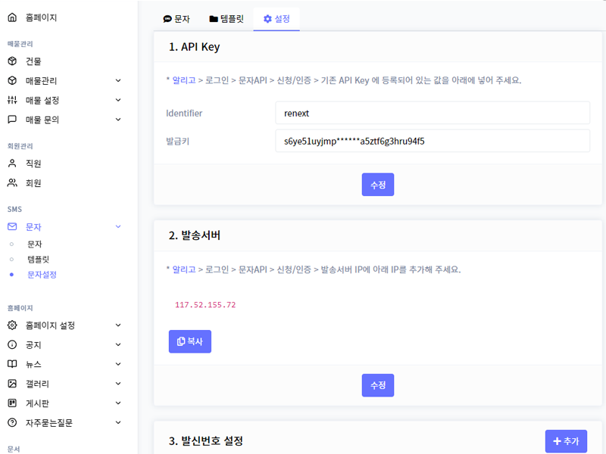The height and width of the screenshot is (454, 606).
Task: Focus the 발급키 input field
Action: [433, 141]
